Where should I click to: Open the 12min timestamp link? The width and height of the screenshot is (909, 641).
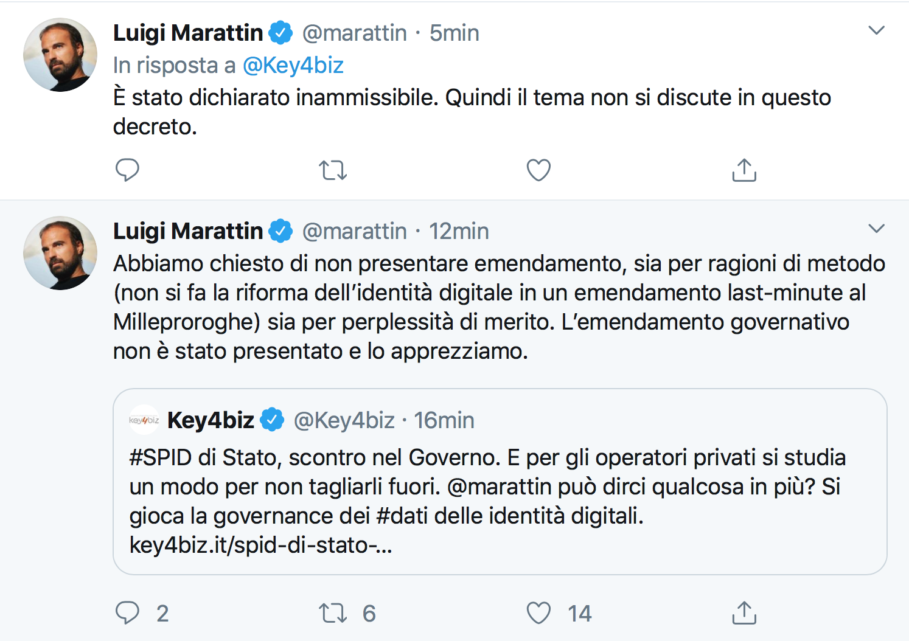pos(459,231)
